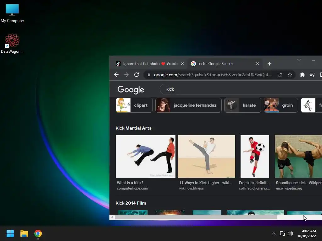Viewport: 322px width, 241px height.
Task: View site information via lock icon
Action: [149, 75]
